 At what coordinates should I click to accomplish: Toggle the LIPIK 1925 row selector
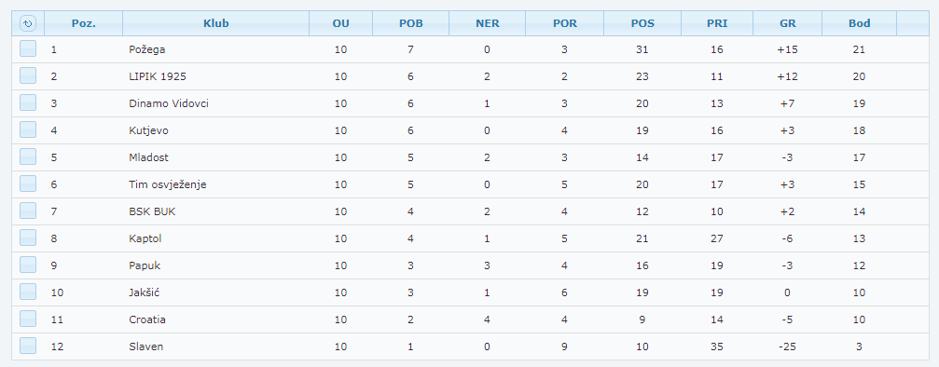pyautogui.click(x=28, y=75)
